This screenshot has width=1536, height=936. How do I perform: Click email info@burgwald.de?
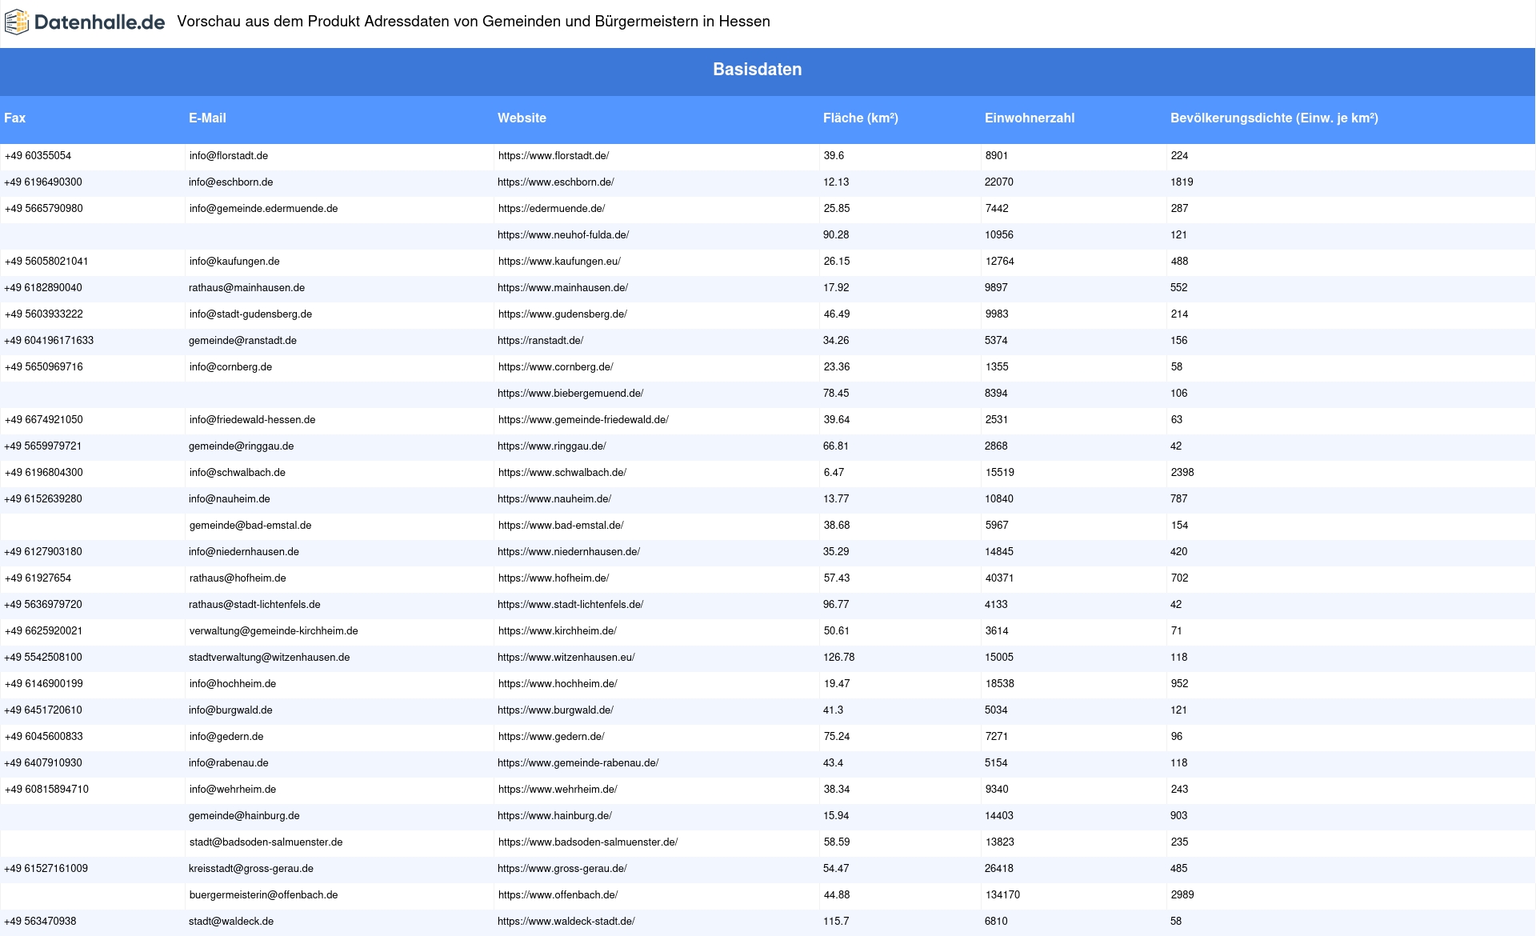tap(230, 710)
